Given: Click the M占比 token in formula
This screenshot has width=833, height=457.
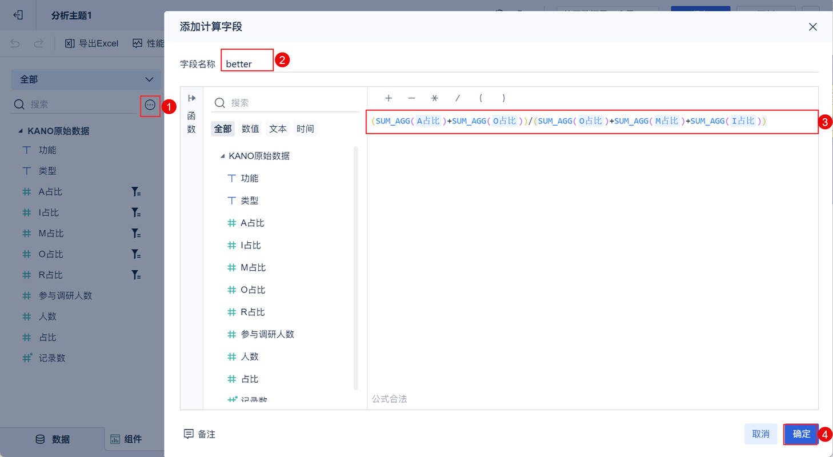Looking at the screenshot, I should 667,121.
